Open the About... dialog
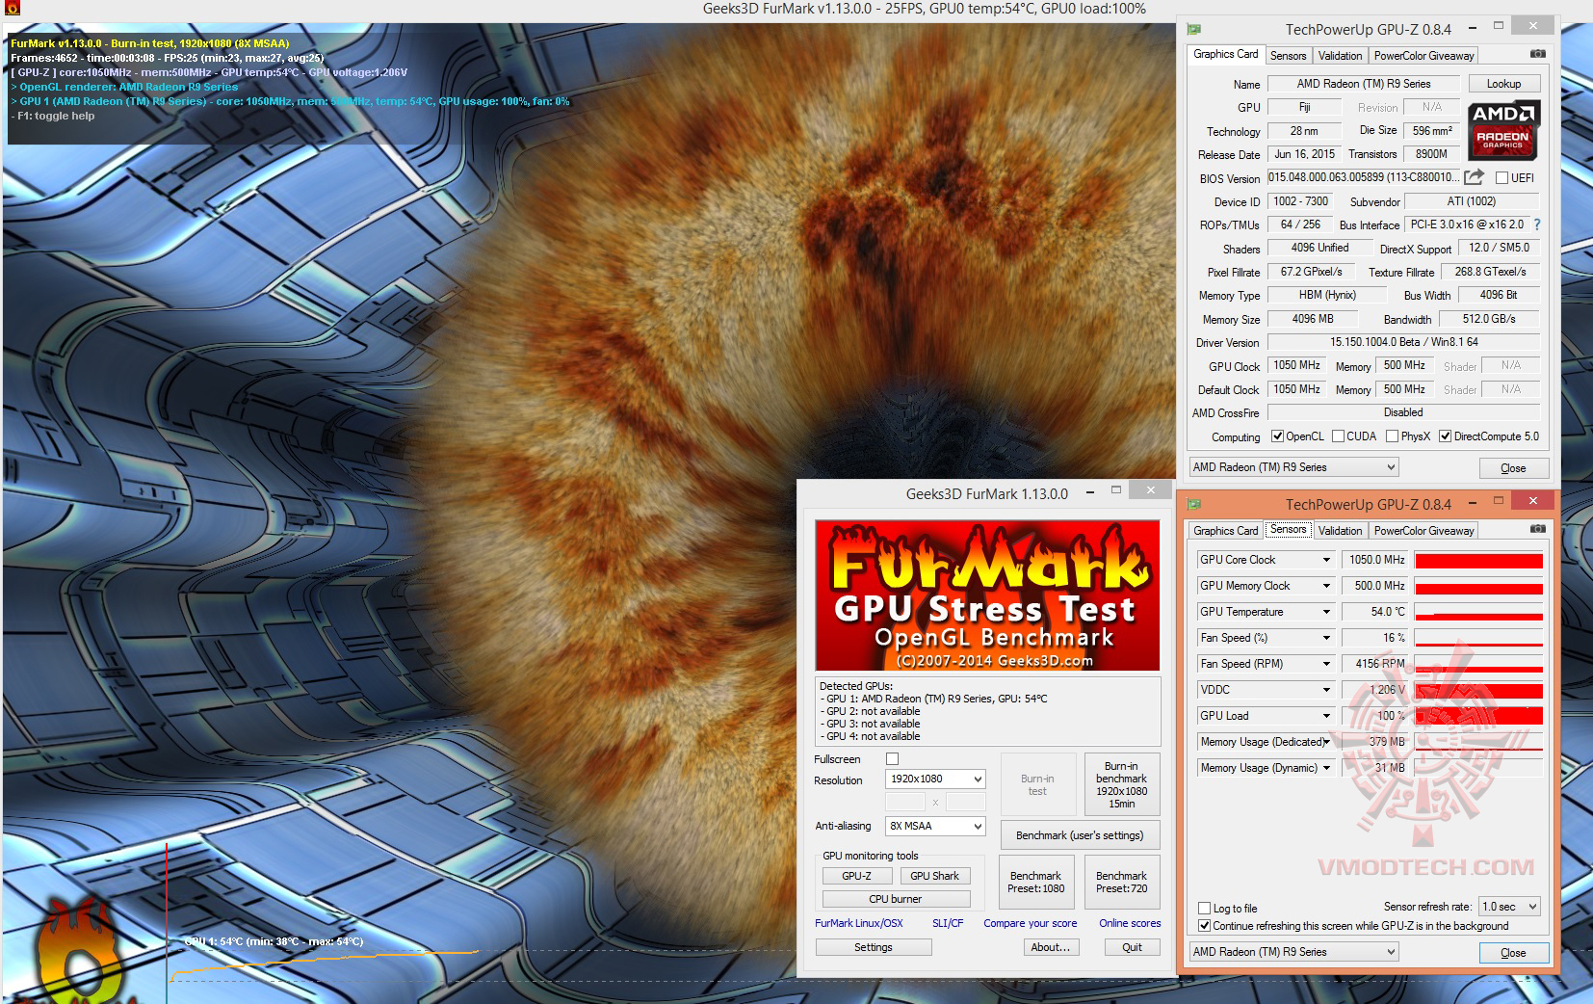The image size is (1593, 1004). (x=1051, y=947)
